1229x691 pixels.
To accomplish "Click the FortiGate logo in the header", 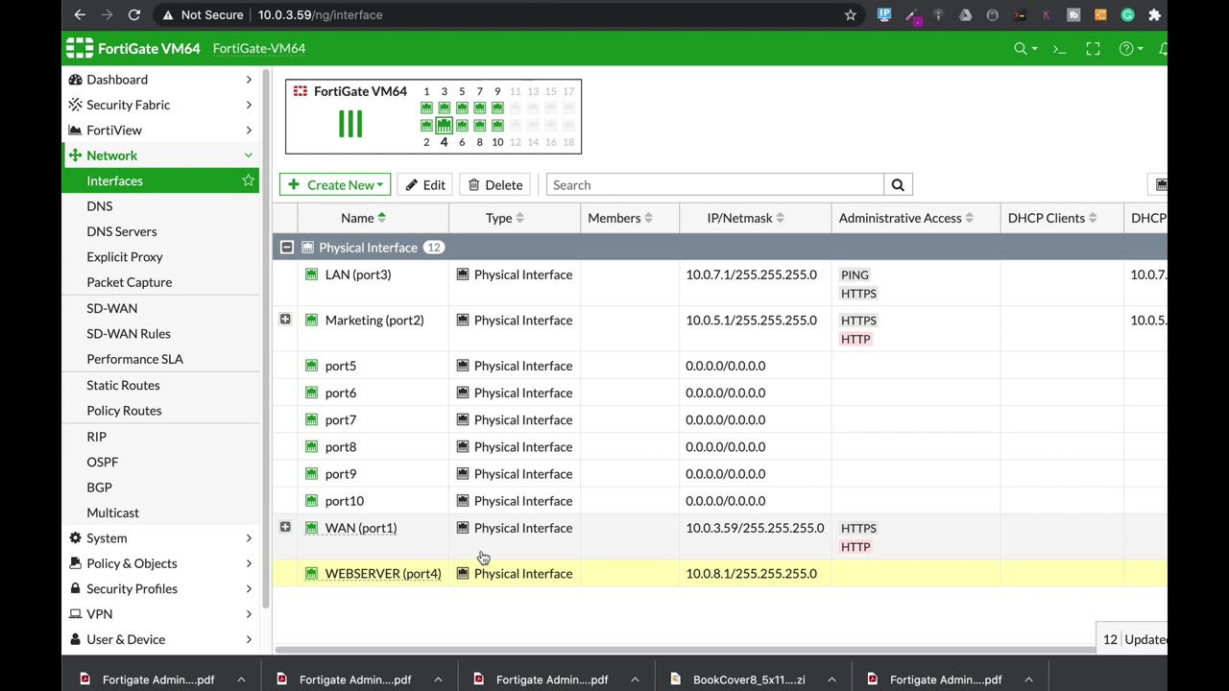I will pyautogui.click(x=80, y=49).
